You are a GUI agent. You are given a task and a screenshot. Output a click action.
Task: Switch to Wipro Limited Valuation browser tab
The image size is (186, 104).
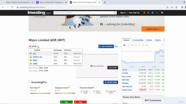coord(51,2)
